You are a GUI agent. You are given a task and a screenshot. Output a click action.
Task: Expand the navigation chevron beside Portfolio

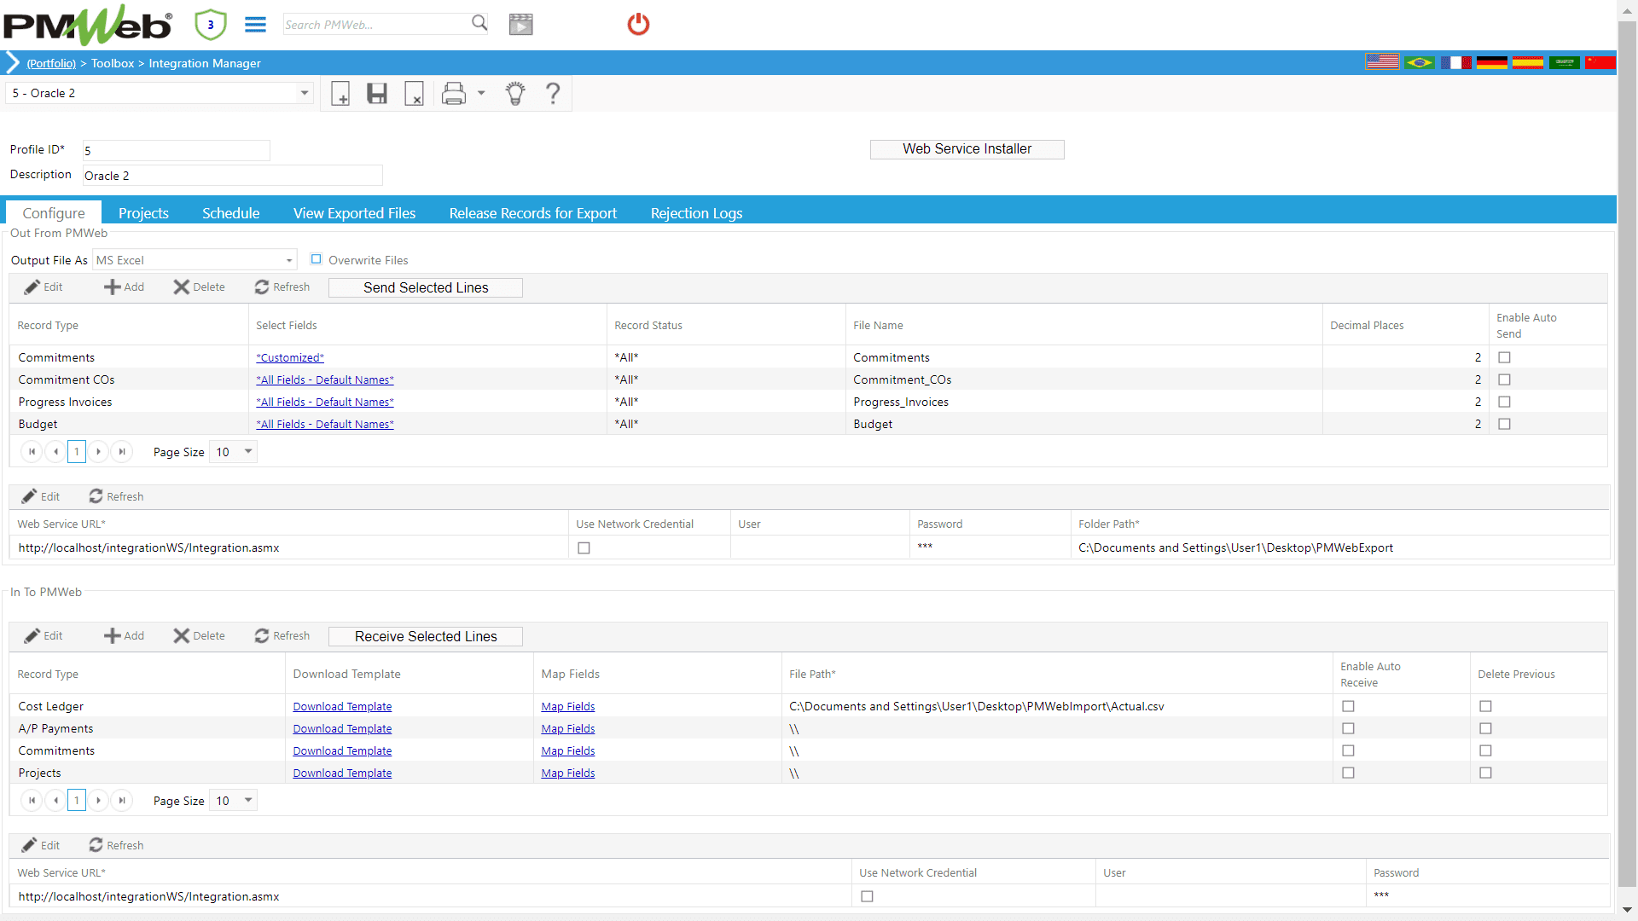(x=12, y=62)
